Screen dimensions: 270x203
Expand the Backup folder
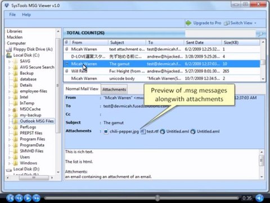pos(10,73)
